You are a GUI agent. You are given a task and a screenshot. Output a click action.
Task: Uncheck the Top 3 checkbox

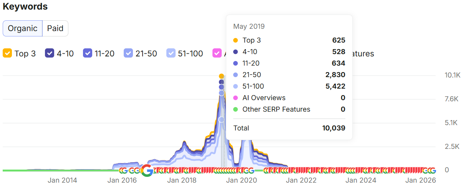[x=7, y=53]
